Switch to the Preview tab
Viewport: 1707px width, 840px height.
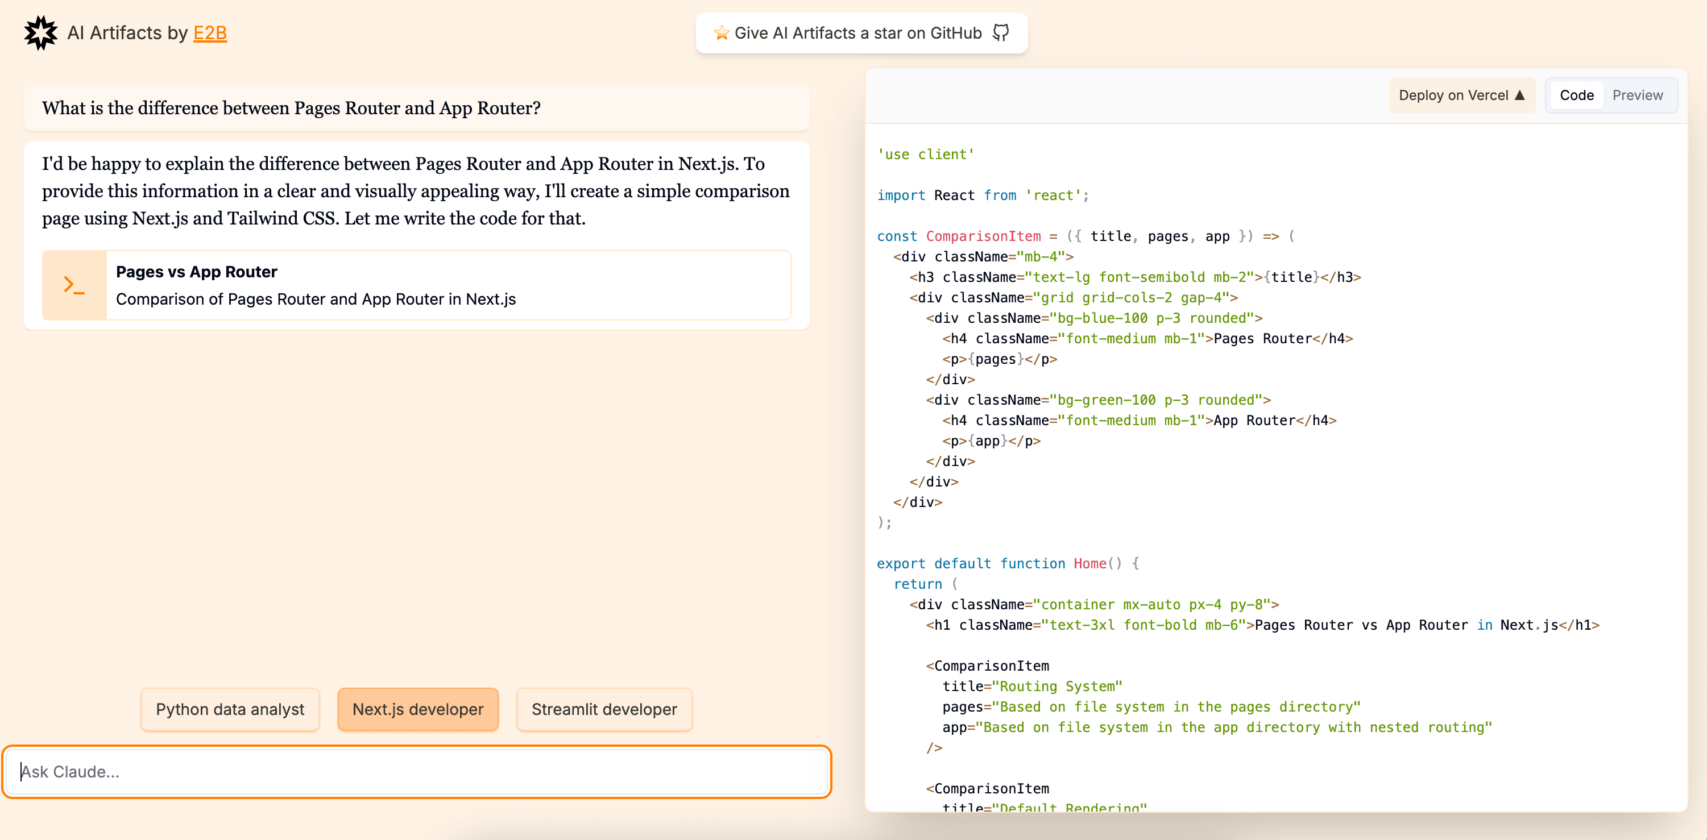click(x=1636, y=95)
